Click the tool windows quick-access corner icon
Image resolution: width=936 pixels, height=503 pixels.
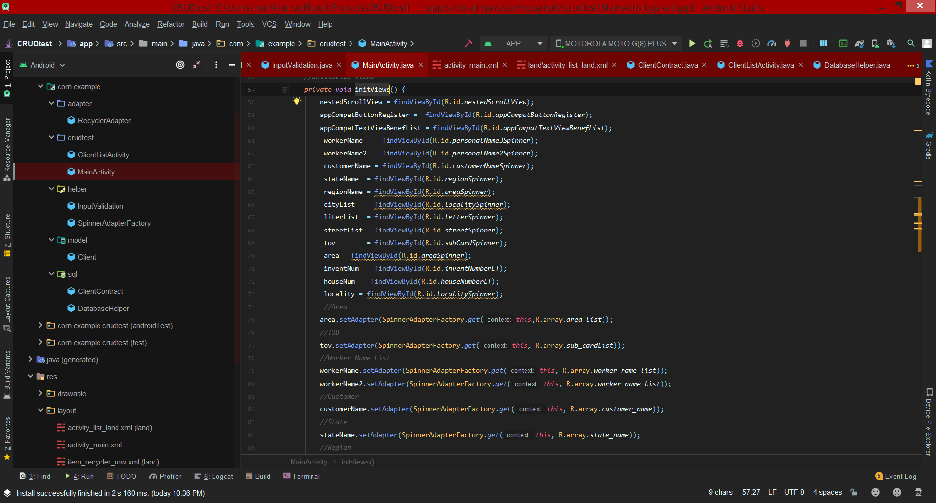(x=7, y=493)
